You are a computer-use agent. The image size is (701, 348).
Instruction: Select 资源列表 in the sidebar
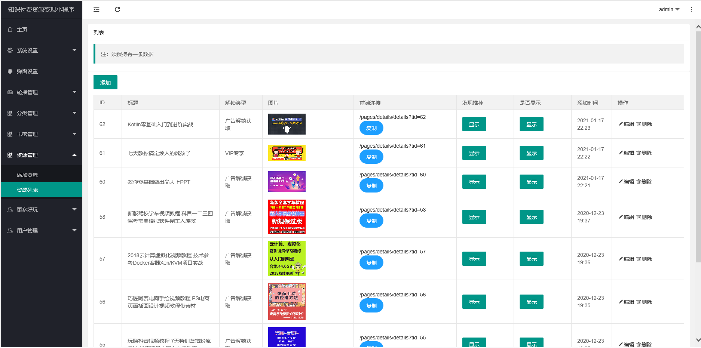coord(27,190)
